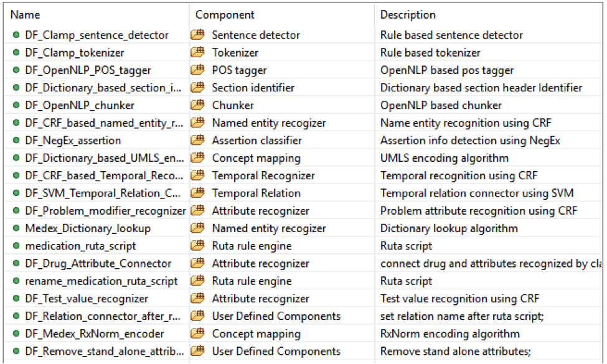Sort by the Name column header
The height and width of the screenshot is (364, 607).
pyautogui.click(x=25, y=14)
